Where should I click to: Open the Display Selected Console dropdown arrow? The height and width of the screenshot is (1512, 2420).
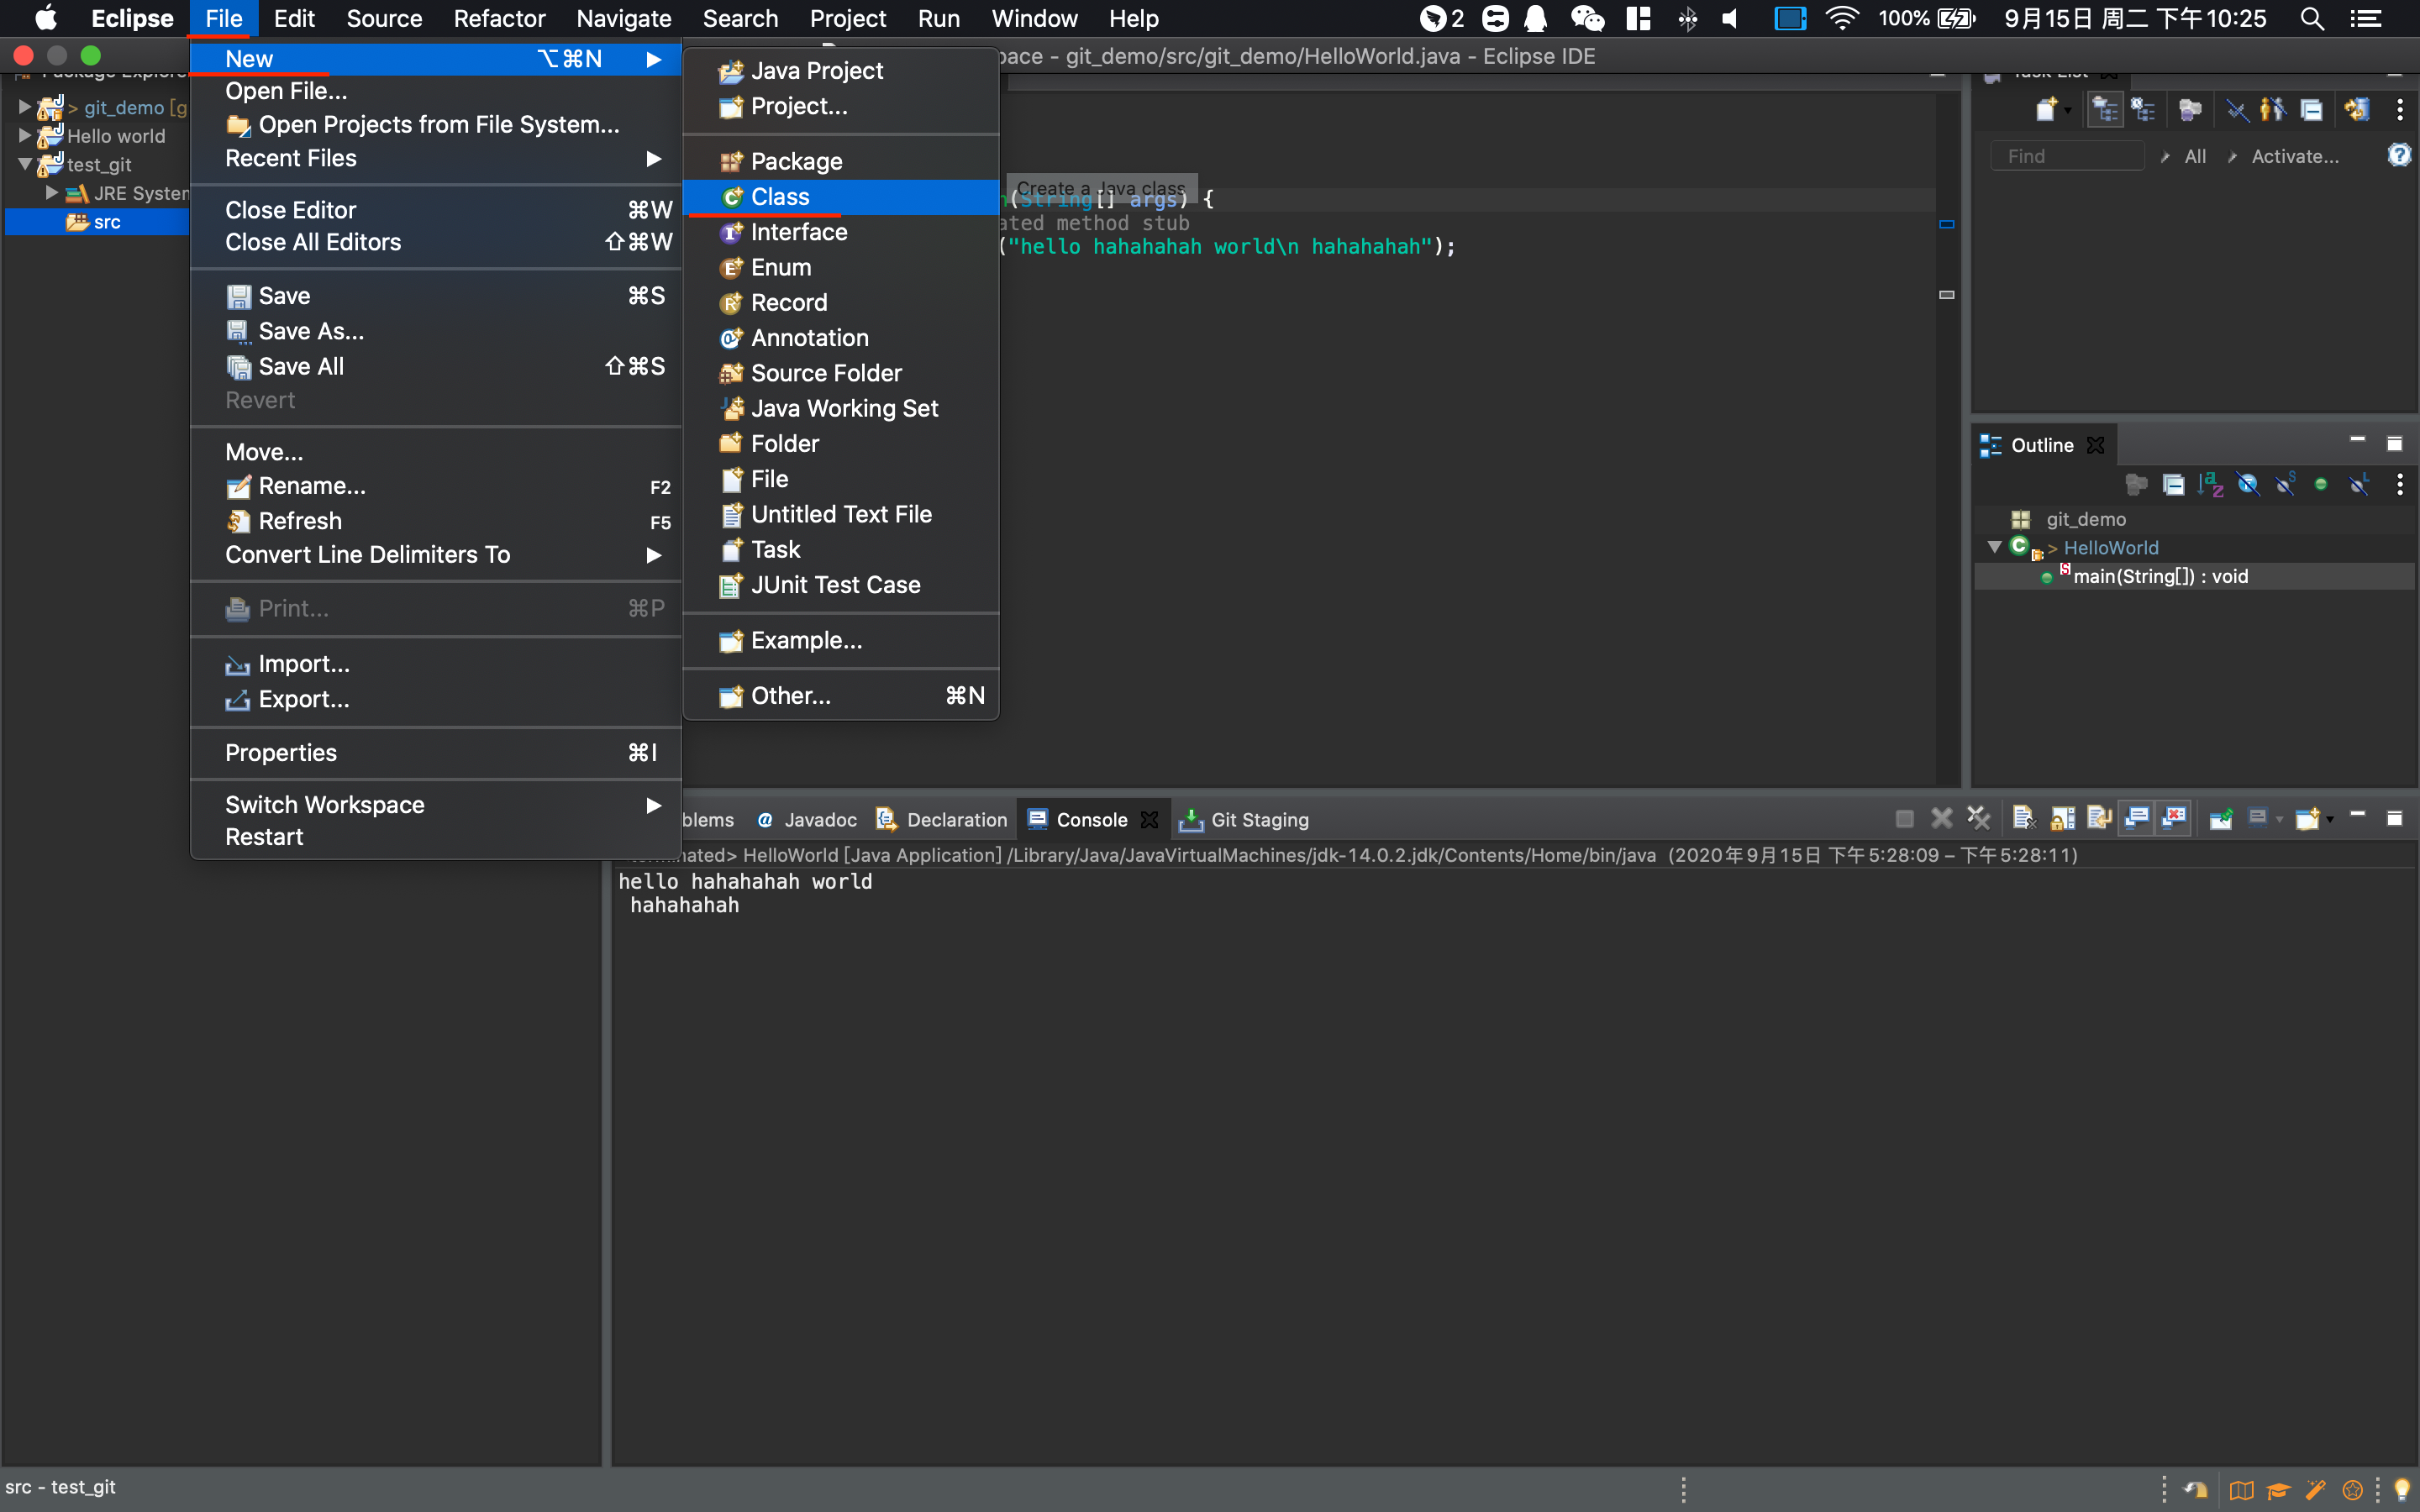point(2280,820)
